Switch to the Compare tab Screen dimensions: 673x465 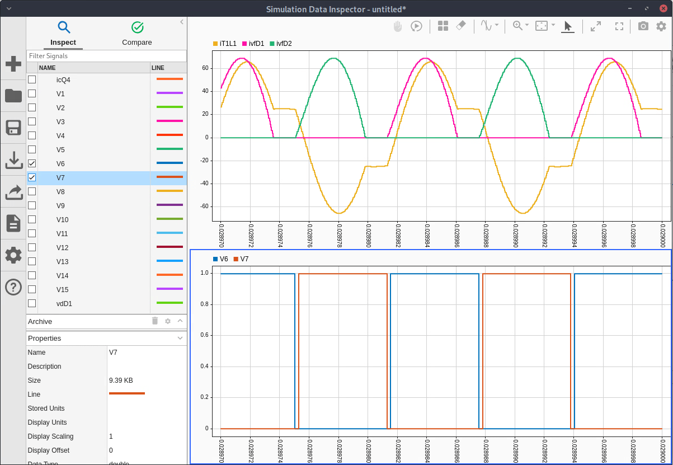point(137,34)
